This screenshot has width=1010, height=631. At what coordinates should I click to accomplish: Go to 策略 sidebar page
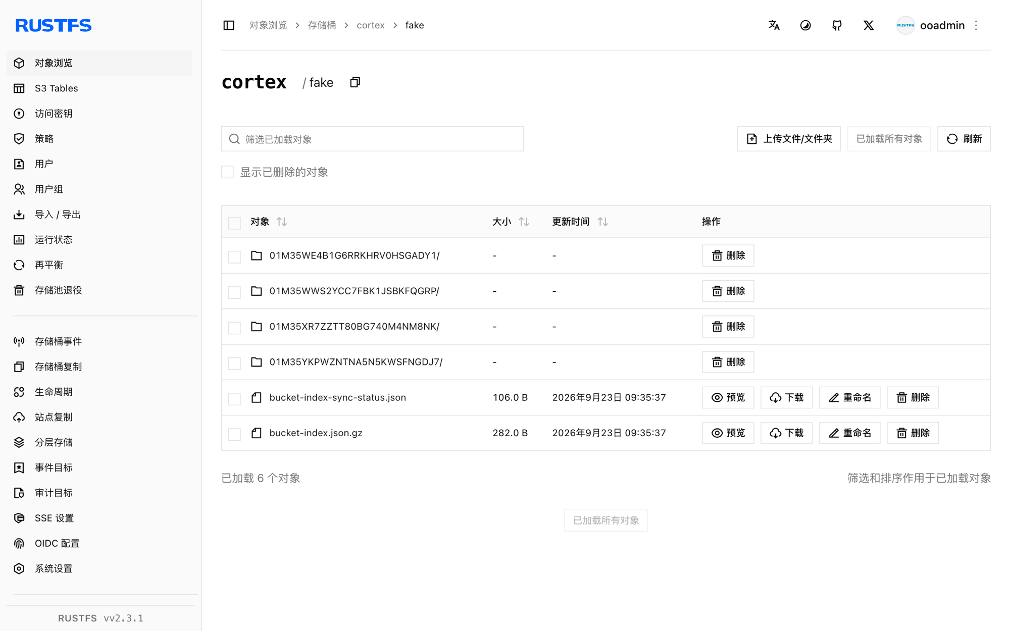[99, 139]
